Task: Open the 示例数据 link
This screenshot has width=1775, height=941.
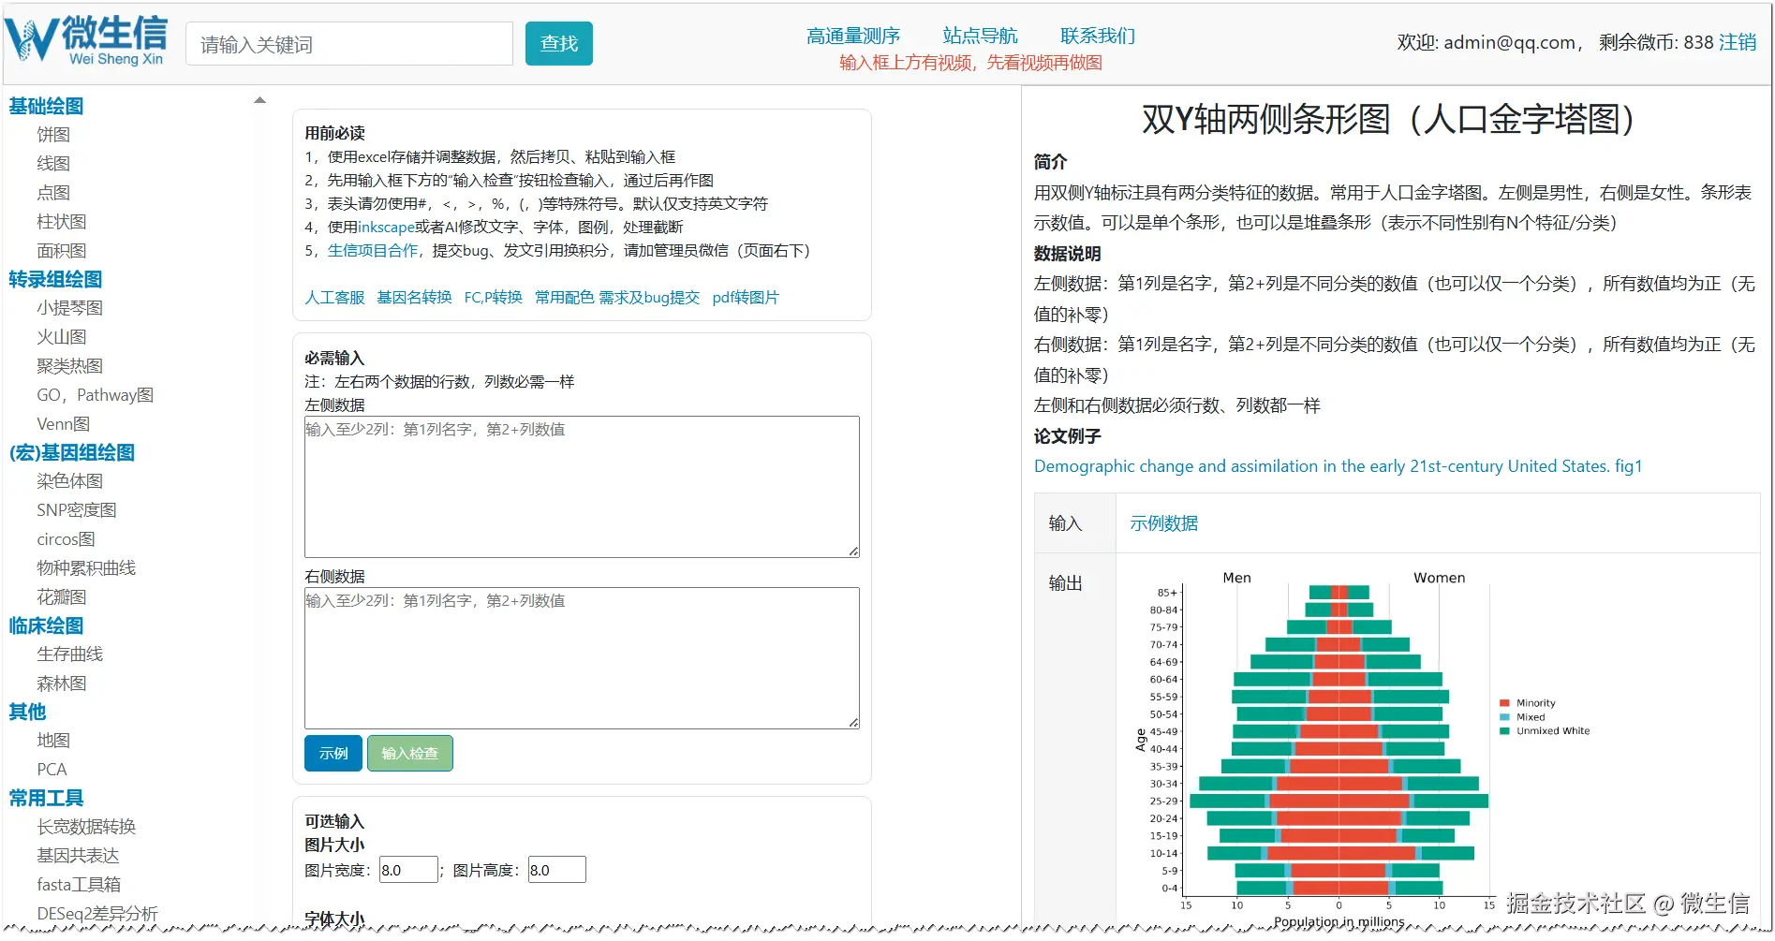Action: coord(1163,523)
